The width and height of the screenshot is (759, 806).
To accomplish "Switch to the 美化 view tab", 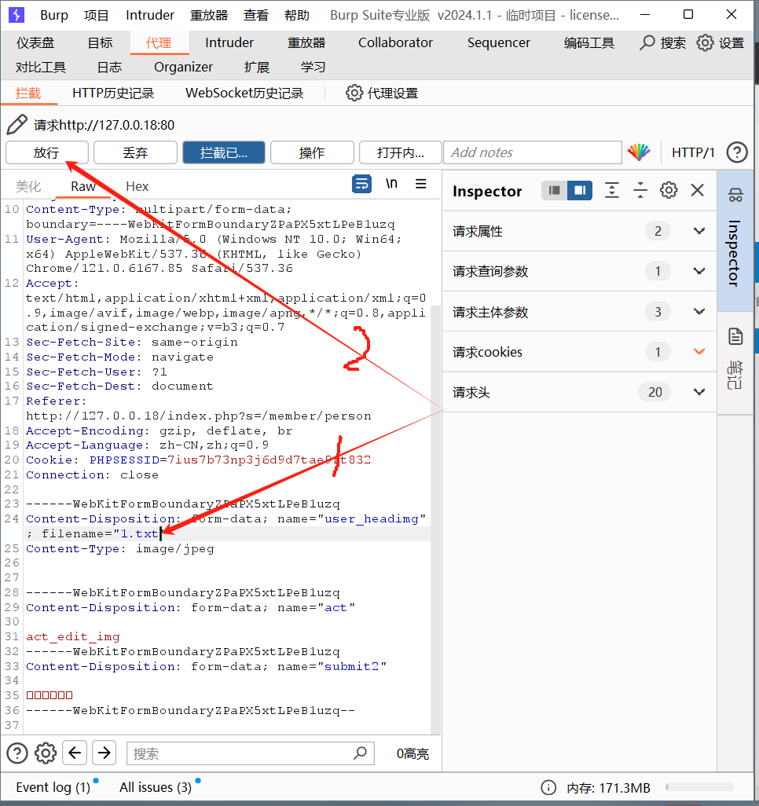I will (x=28, y=186).
